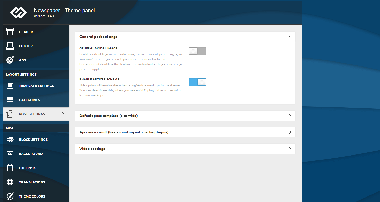380x202 pixels.
Task: Click the Block Settings icon
Action: pyautogui.click(x=10, y=139)
